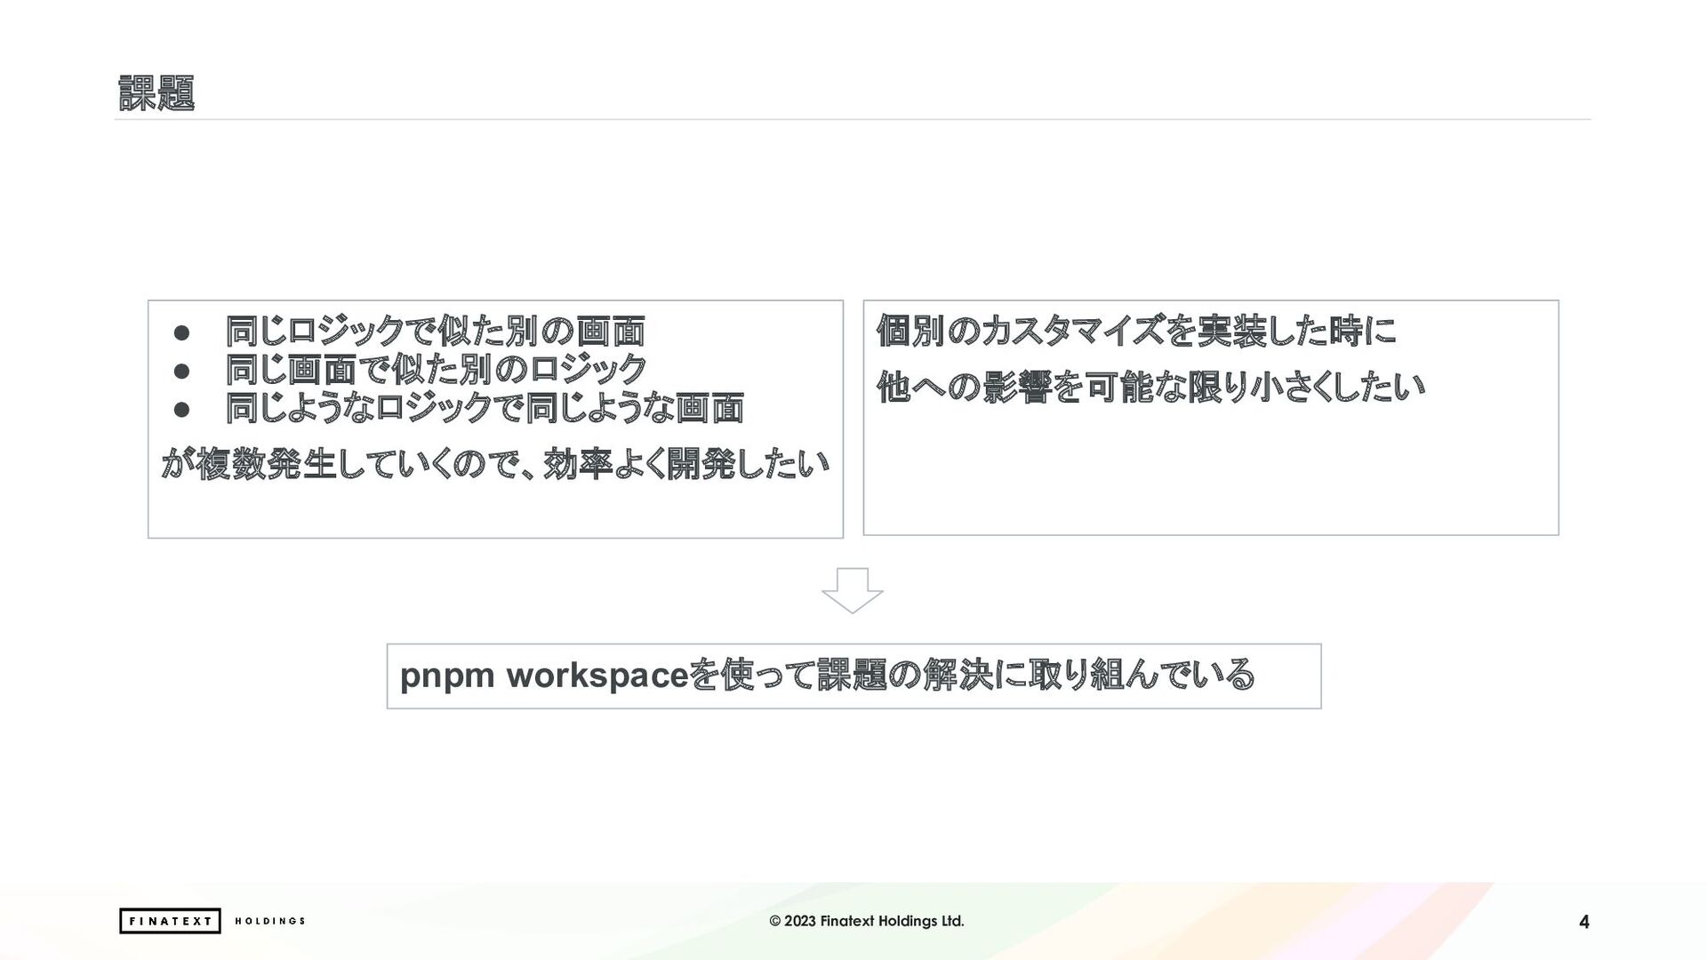Screen dimensions: 1707x960
Task: Click the text 個別のカスタマイズを実装した時に
Action: pos(1136,331)
